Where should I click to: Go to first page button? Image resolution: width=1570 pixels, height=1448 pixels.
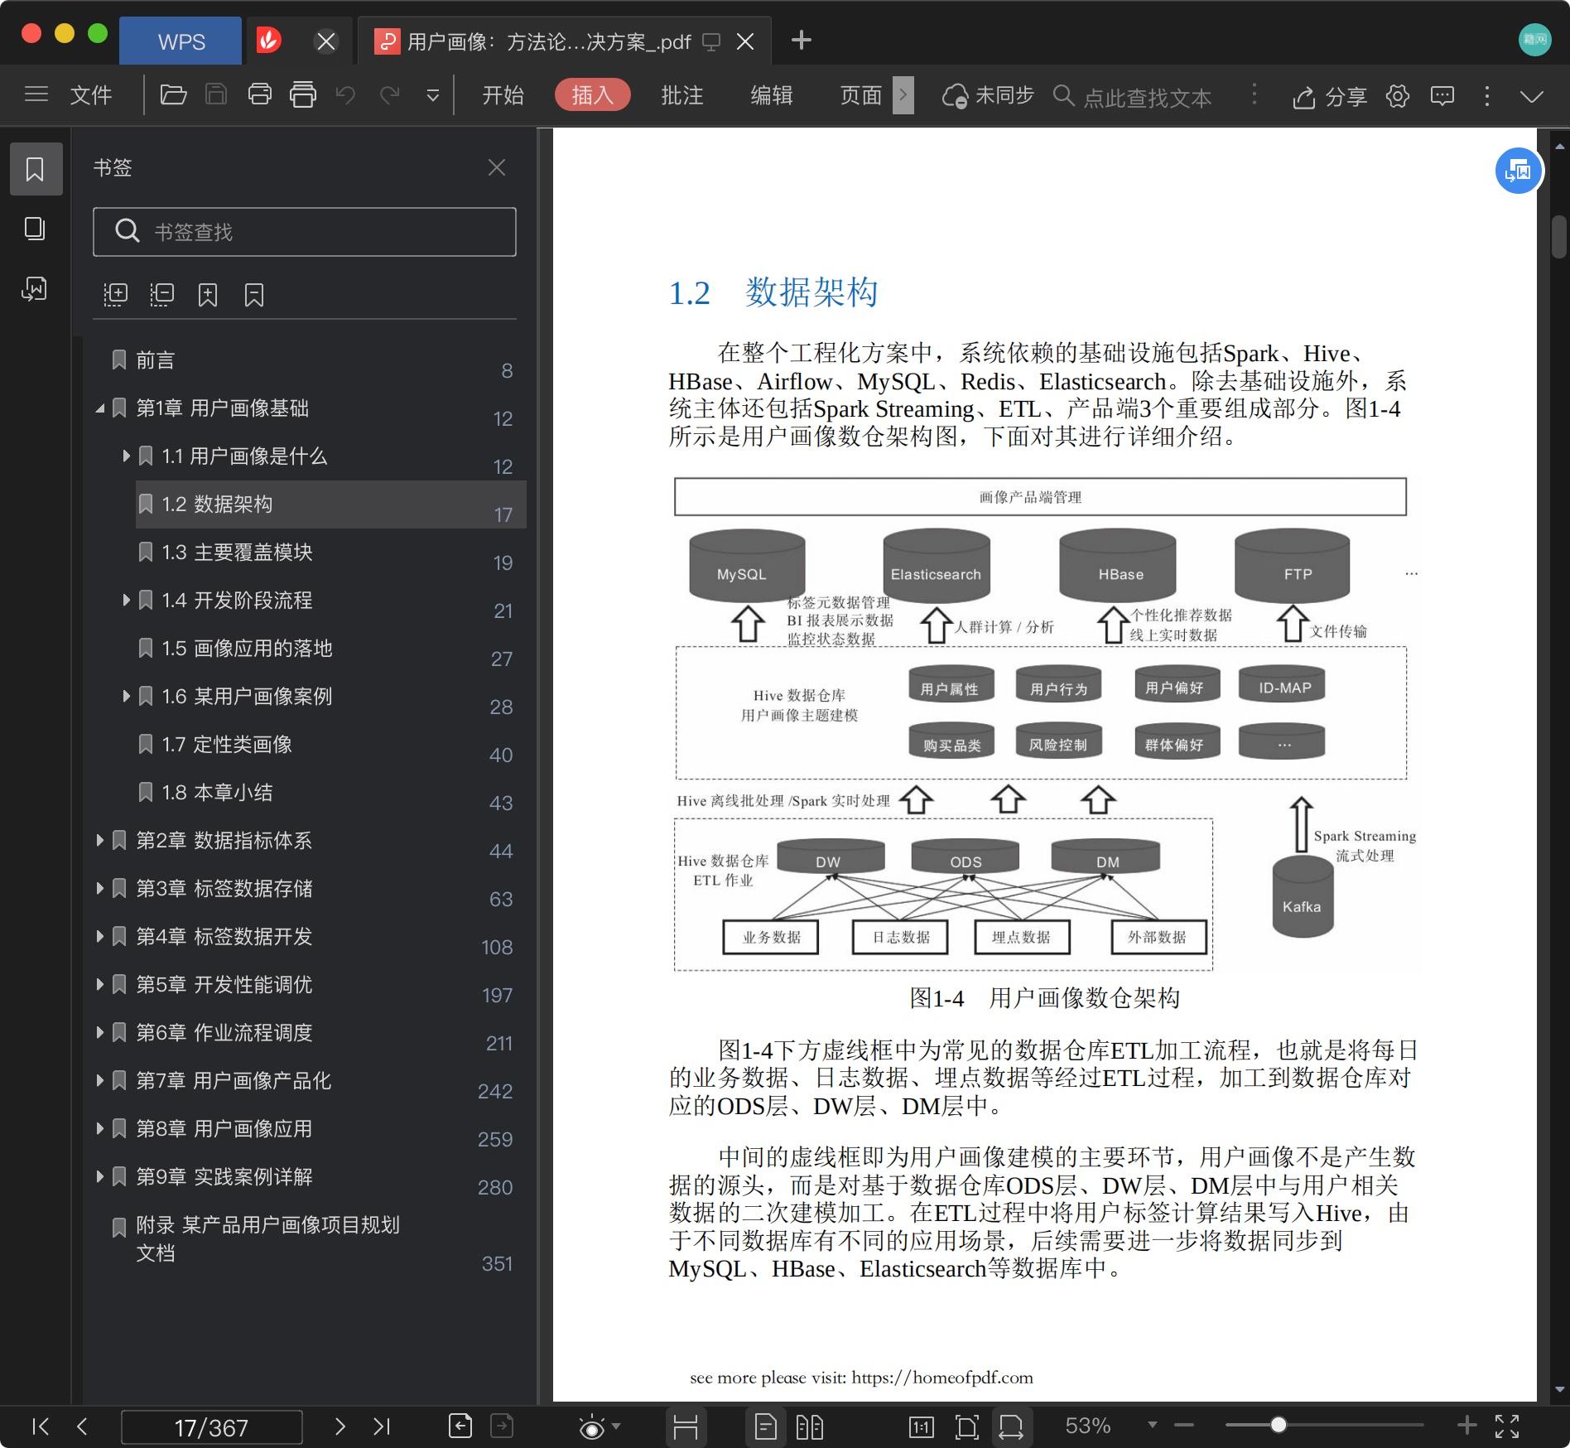[x=40, y=1426]
